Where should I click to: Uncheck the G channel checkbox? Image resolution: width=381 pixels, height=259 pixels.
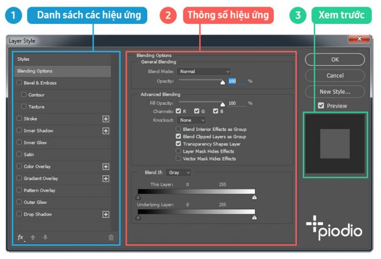197,111
